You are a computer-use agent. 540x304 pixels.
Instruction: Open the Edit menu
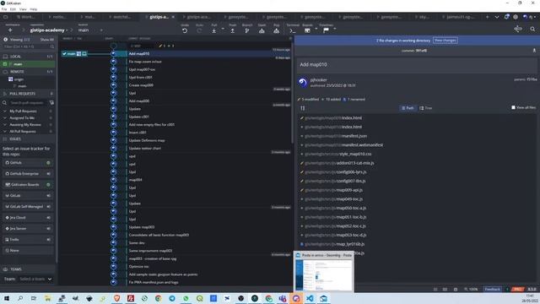[x=13, y=9]
